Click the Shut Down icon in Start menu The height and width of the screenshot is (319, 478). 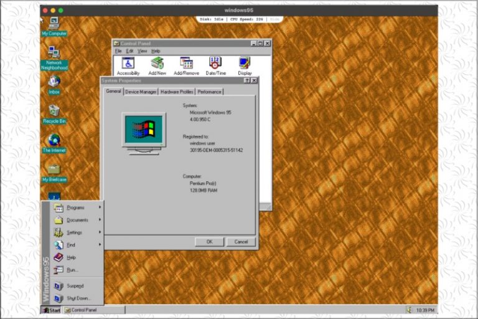tap(59, 298)
